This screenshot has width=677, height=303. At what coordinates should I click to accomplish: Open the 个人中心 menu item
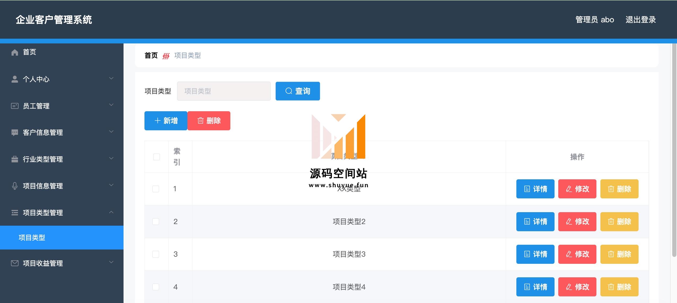click(x=62, y=79)
